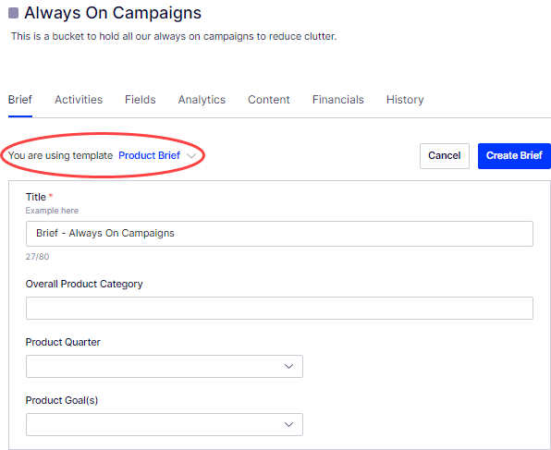Click the purple campaign color square
The width and height of the screenshot is (551, 450).
coord(13,13)
